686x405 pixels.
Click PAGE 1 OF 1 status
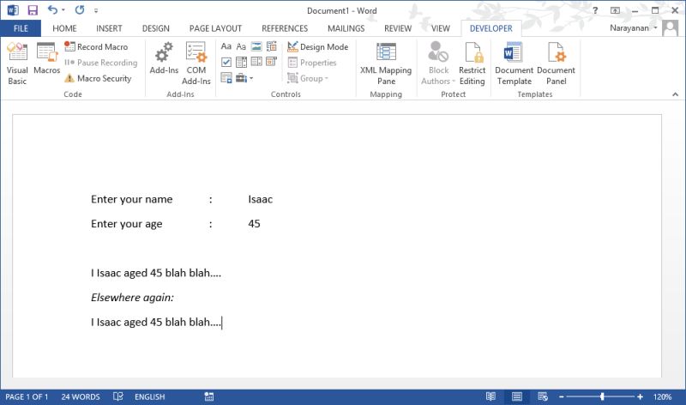pyautogui.click(x=27, y=396)
